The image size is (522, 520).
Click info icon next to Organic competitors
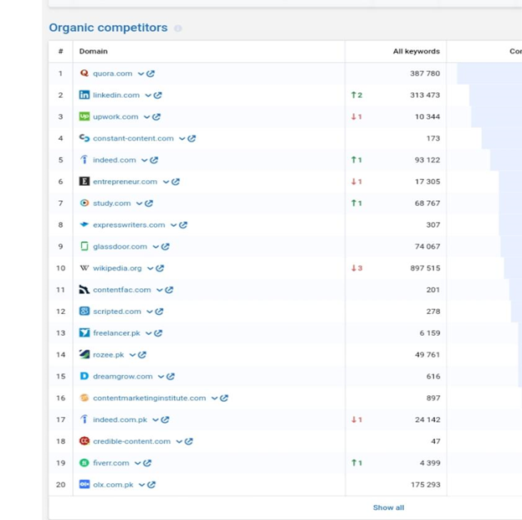tap(178, 28)
